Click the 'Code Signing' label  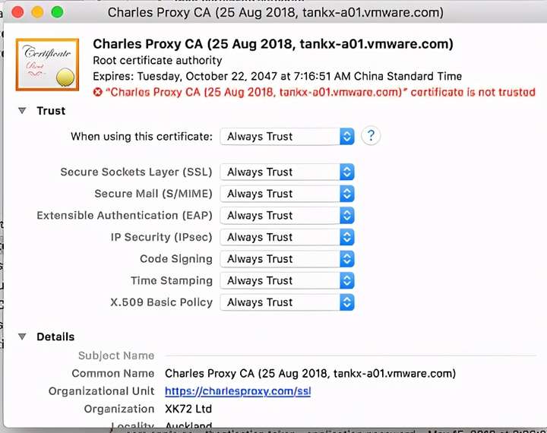coord(176,259)
